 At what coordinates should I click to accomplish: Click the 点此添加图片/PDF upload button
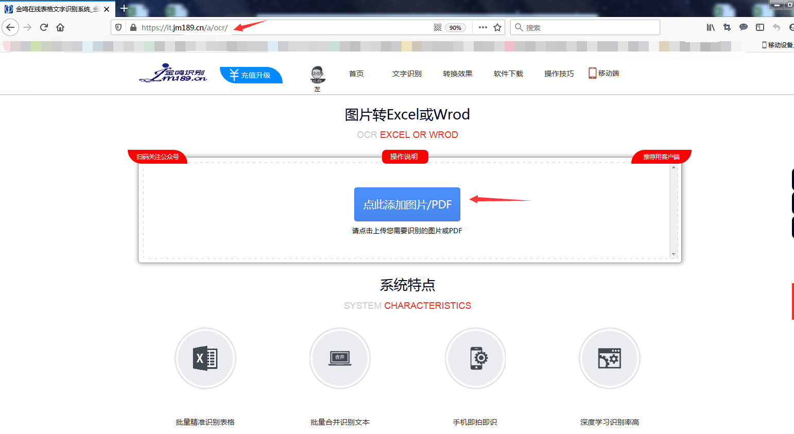(407, 204)
